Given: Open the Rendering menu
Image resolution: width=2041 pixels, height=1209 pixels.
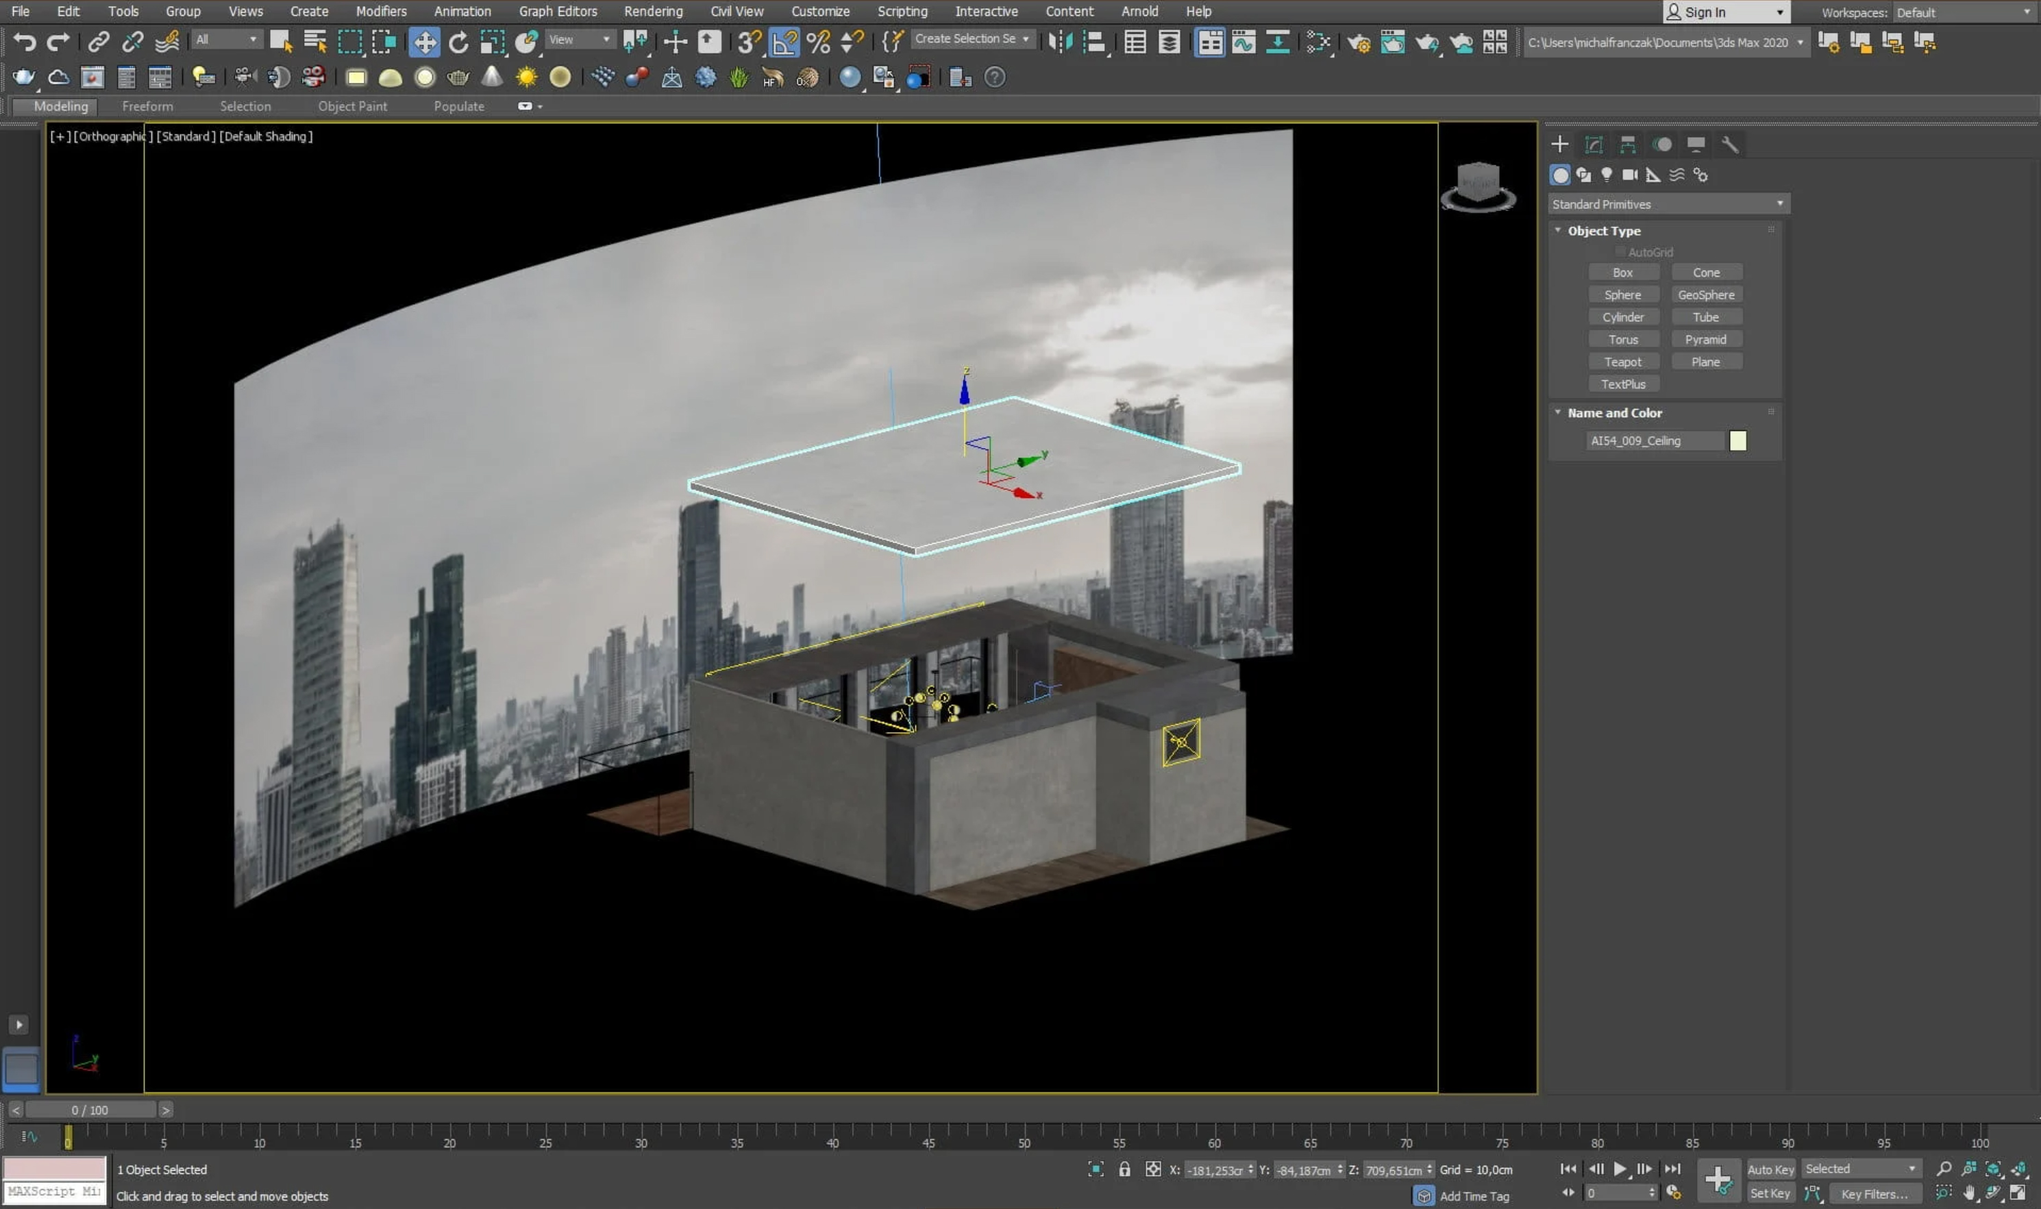Looking at the screenshot, I should (x=653, y=12).
